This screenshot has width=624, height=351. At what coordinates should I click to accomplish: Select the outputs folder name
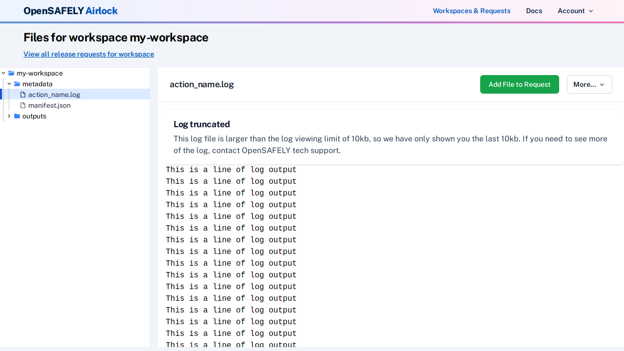tap(34, 116)
